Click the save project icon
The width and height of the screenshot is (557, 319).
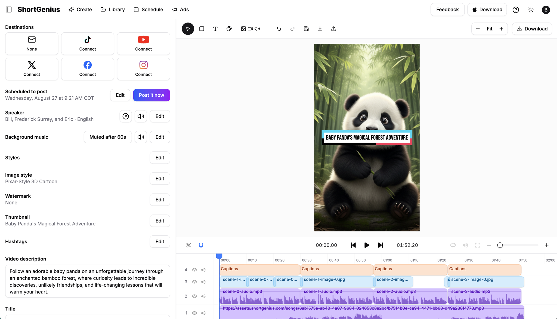click(x=306, y=29)
